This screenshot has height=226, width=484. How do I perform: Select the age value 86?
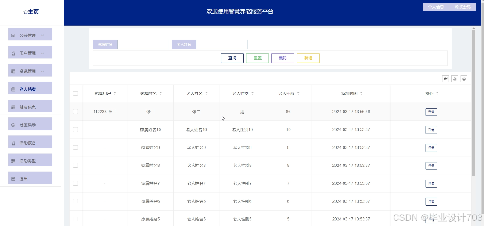288,112
